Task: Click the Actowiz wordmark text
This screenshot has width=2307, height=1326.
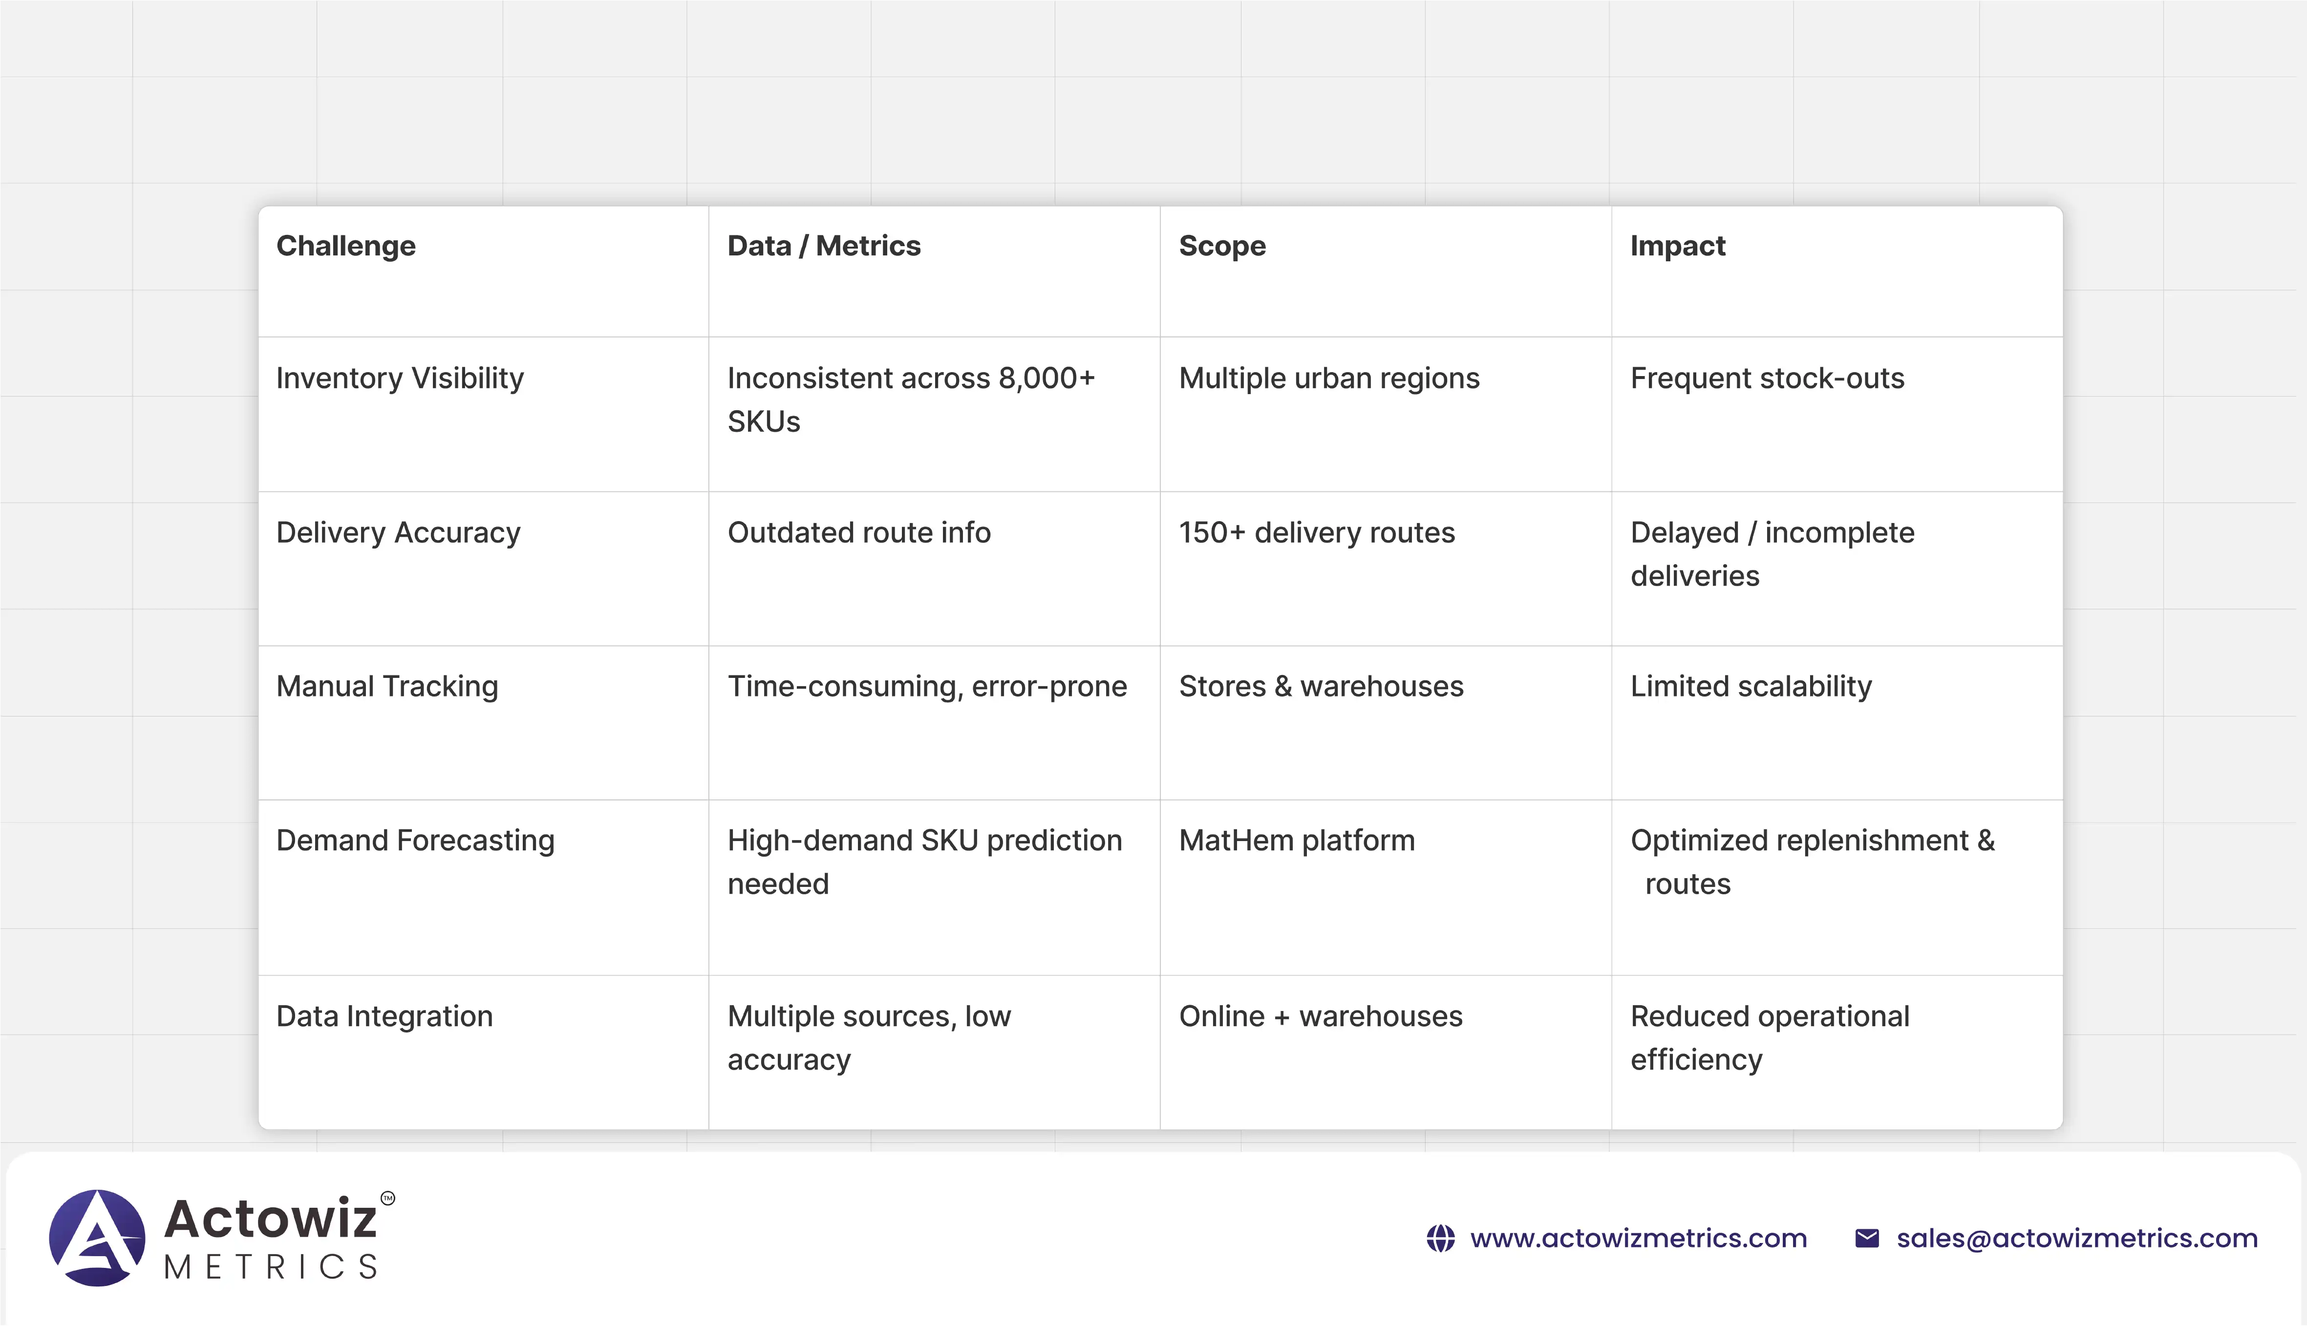Action: pos(271,1219)
